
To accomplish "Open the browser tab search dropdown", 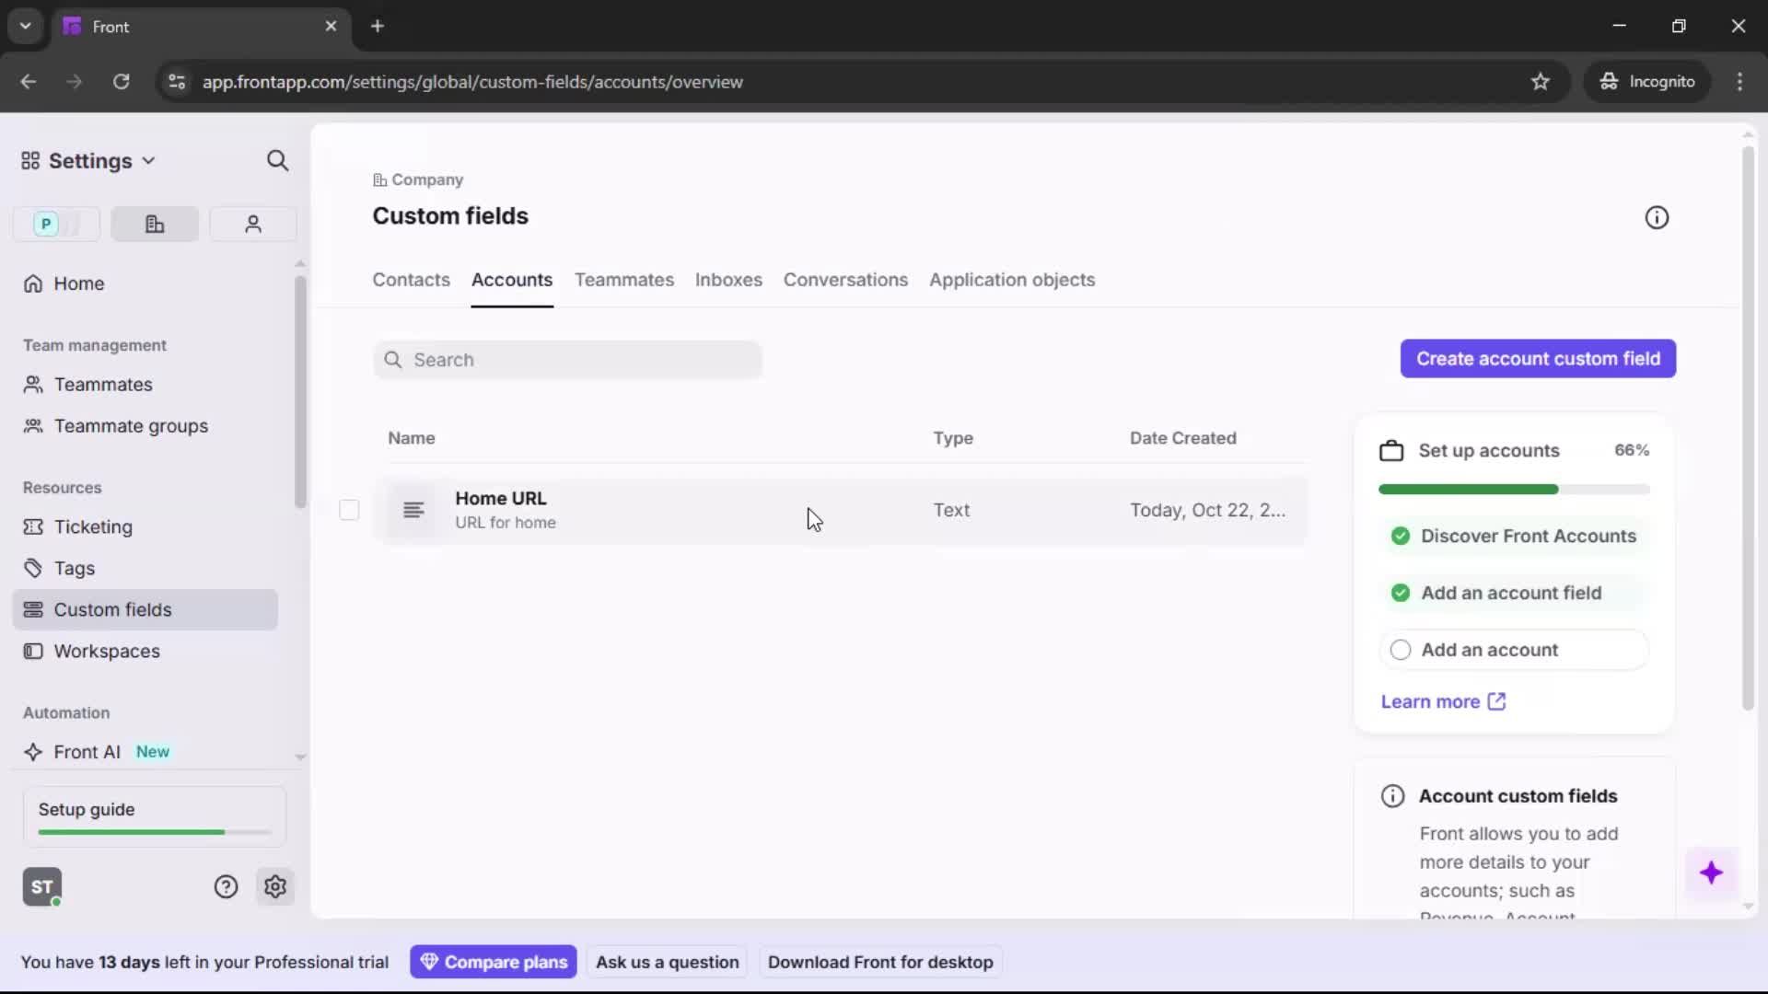I will click(x=25, y=26).
